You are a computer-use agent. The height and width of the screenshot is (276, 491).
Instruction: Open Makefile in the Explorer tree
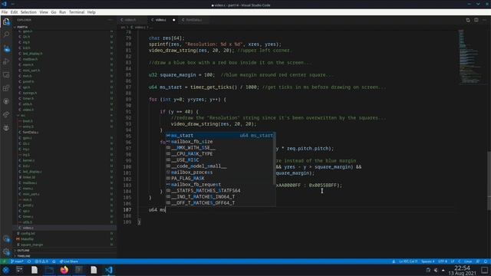pos(66,239)
